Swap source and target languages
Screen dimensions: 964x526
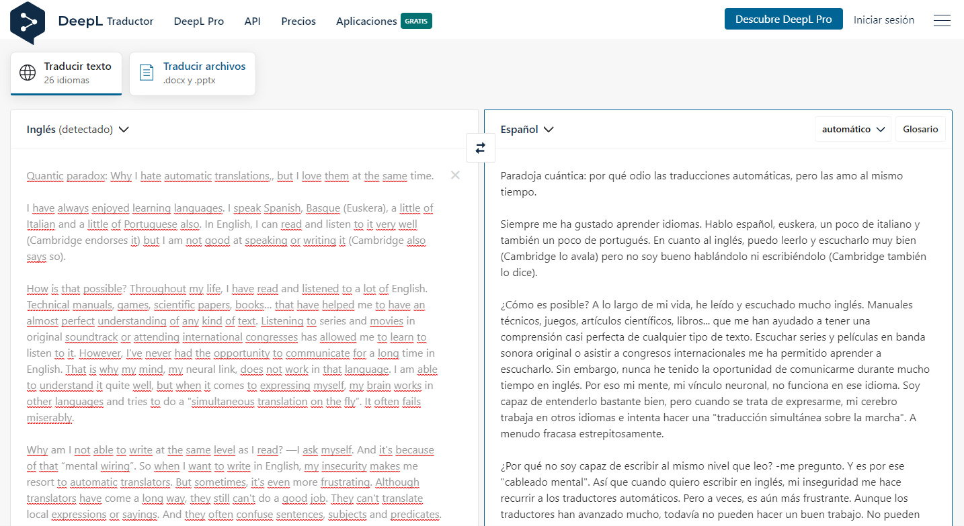[x=480, y=148]
